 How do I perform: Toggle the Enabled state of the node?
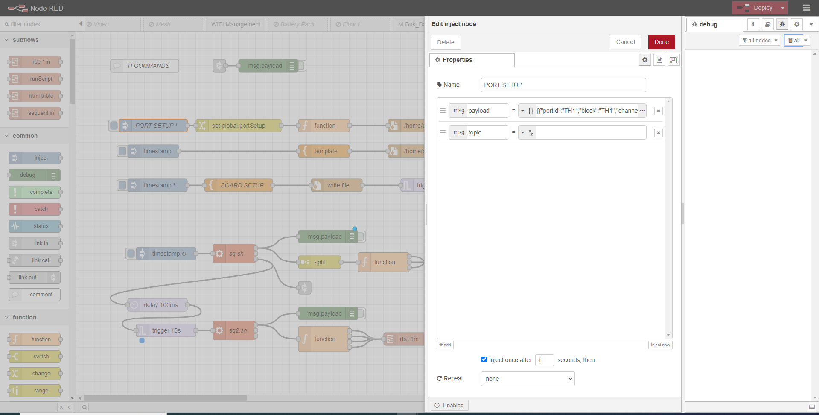(449, 405)
